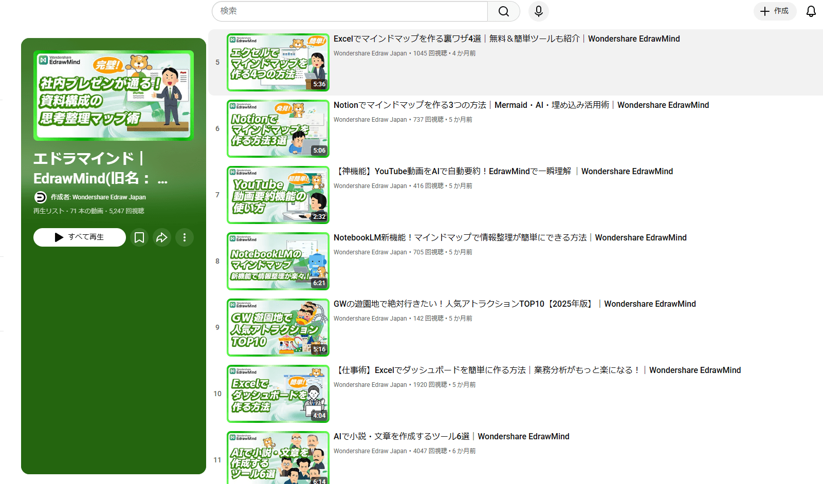Save playlist with the bookmark icon
The height and width of the screenshot is (484, 823).
tap(139, 237)
